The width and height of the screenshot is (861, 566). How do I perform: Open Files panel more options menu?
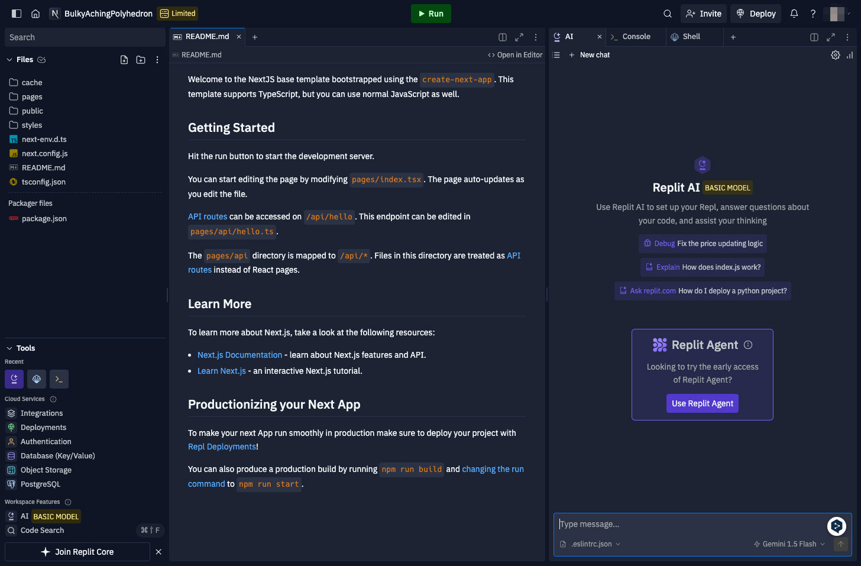click(x=157, y=60)
